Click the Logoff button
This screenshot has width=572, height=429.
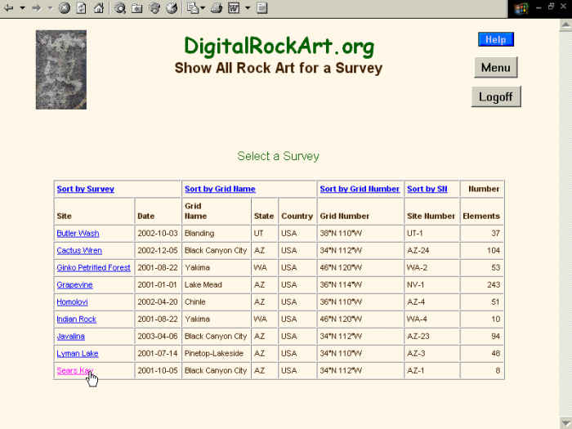click(x=495, y=96)
